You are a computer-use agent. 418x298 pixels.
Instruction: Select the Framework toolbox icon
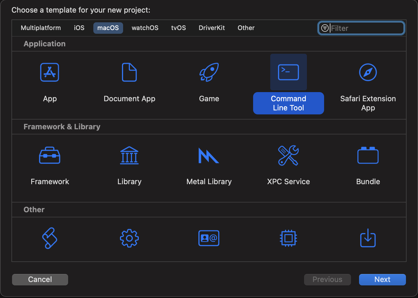(50, 155)
